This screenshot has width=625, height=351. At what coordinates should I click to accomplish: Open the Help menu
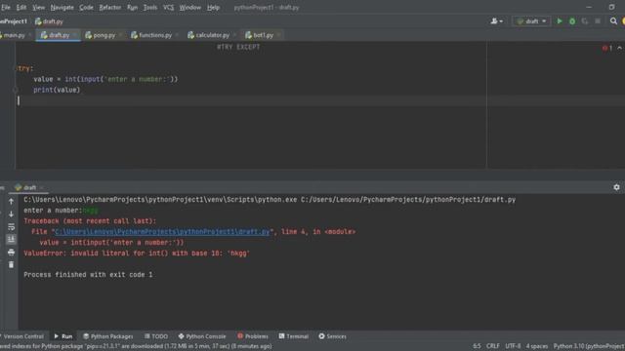213,7
